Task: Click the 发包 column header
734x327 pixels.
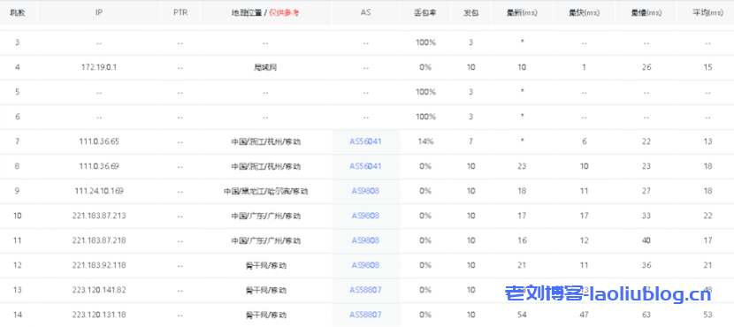Action: point(471,12)
